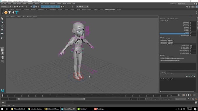Open the viewport Shading menu
Image resolution: width=198 pixels, height=111 pixels.
[13, 17]
